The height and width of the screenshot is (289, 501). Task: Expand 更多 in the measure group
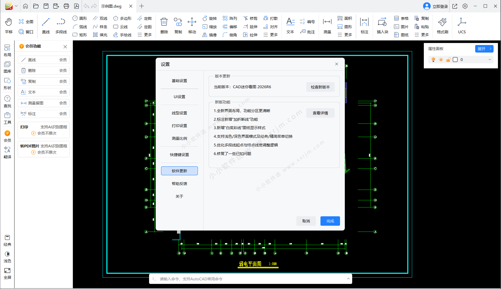click(345, 35)
